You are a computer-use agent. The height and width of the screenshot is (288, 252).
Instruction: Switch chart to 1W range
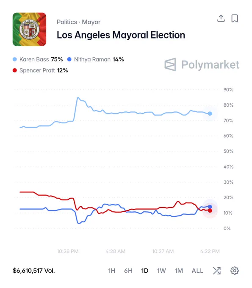point(161,271)
